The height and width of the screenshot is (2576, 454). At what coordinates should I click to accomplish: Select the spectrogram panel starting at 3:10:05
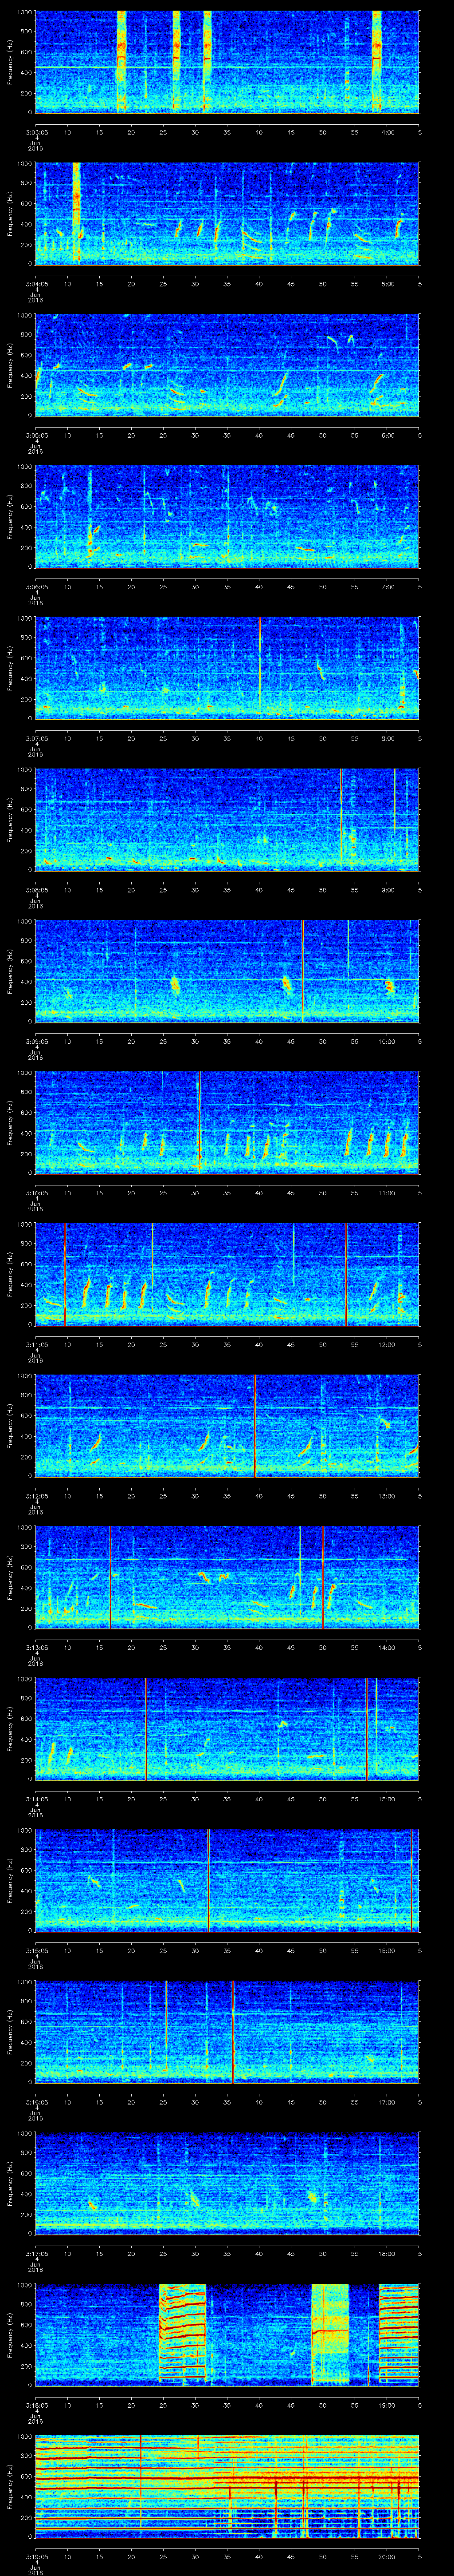click(227, 1122)
